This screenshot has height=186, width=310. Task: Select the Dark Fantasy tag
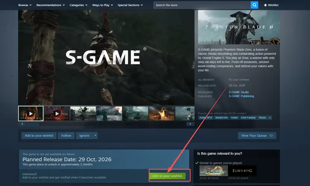248,118
